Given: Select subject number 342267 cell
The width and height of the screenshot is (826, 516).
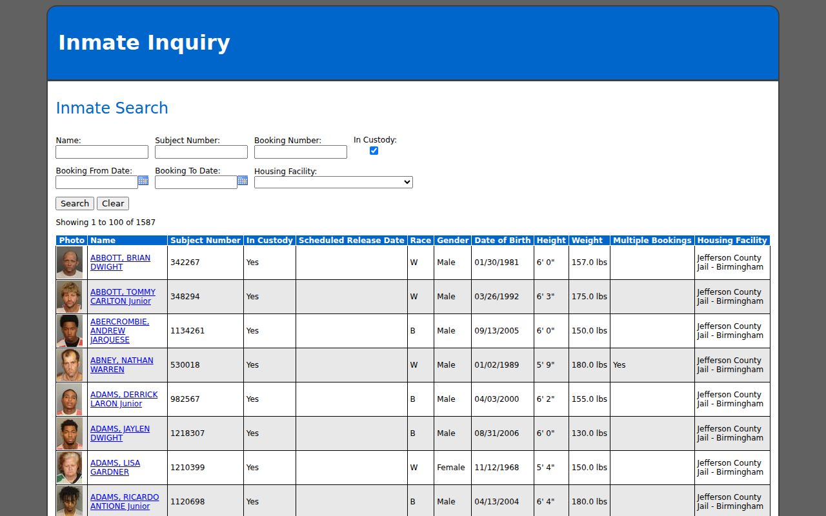Looking at the screenshot, I should tap(205, 263).
